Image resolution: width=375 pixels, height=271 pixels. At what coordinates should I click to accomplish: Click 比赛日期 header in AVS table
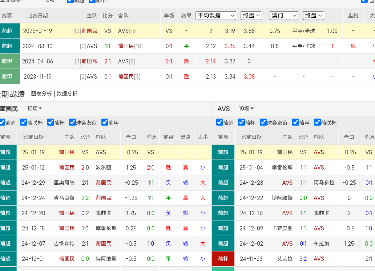251,137
